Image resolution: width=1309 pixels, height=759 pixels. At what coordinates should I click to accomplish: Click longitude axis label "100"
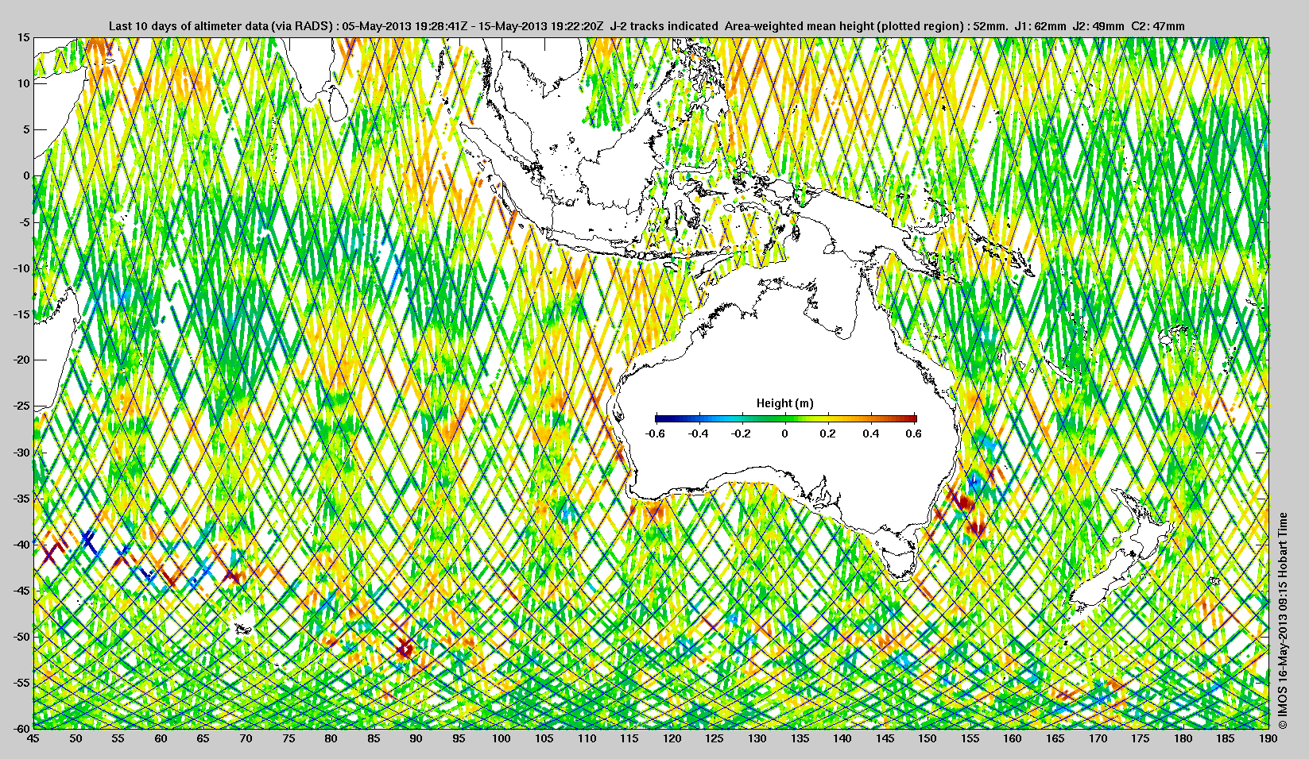[x=502, y=738]
